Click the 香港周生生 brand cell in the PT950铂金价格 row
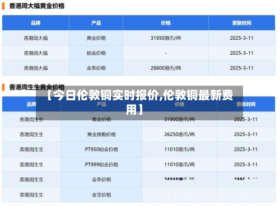The height and width of the screenshot is (206, 280). 31,149
